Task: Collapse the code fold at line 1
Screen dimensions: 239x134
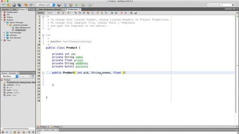Action: coord(43,16)
